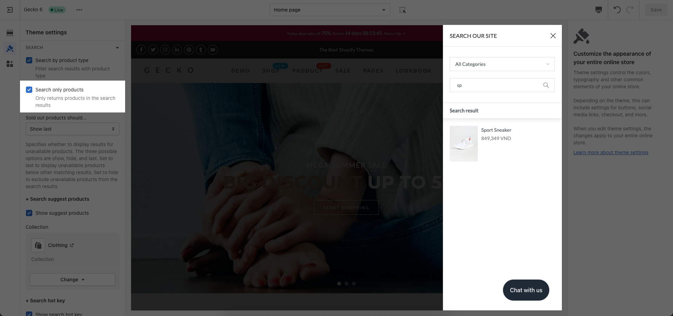Toggle the section inspector selection icon
Screen dimensions: 673x316
[402, 10]
